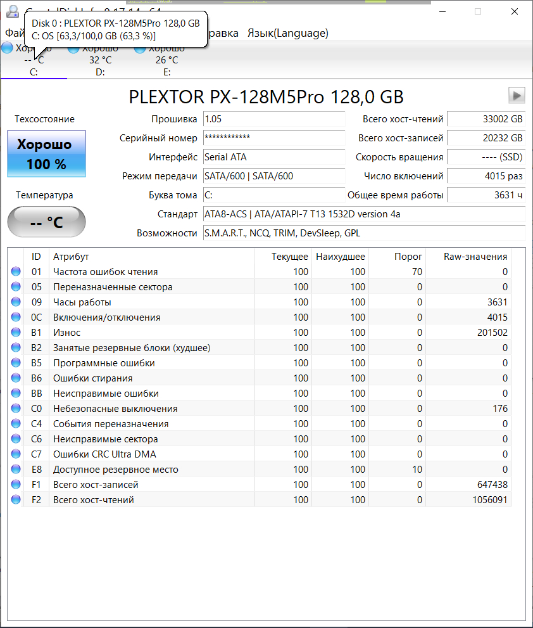
Task: Click status icon for Износ row
Action: (16, 333)
